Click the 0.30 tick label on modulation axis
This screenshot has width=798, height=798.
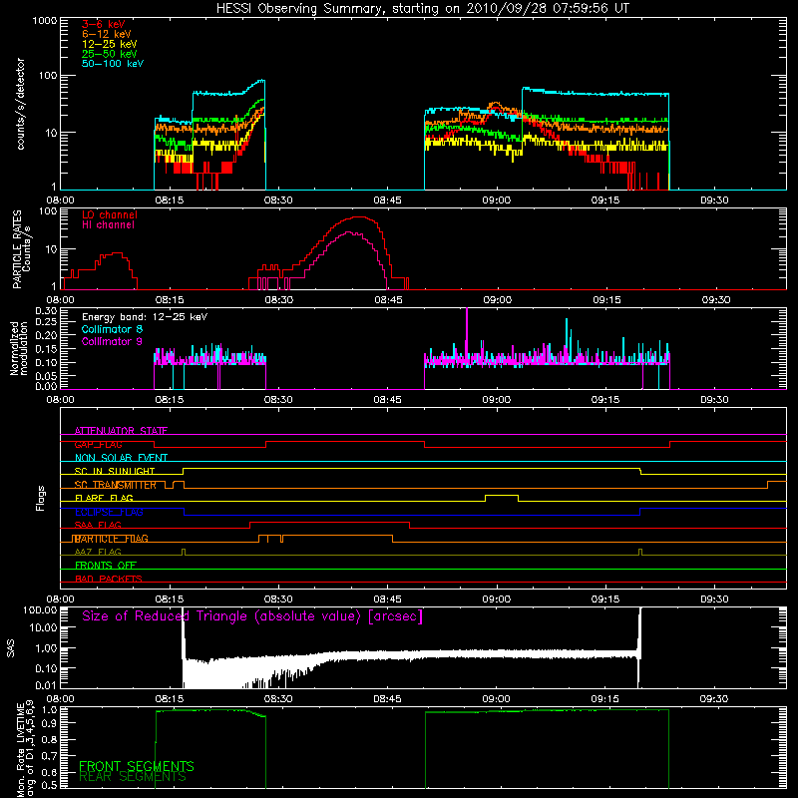(x=46, y=310)
